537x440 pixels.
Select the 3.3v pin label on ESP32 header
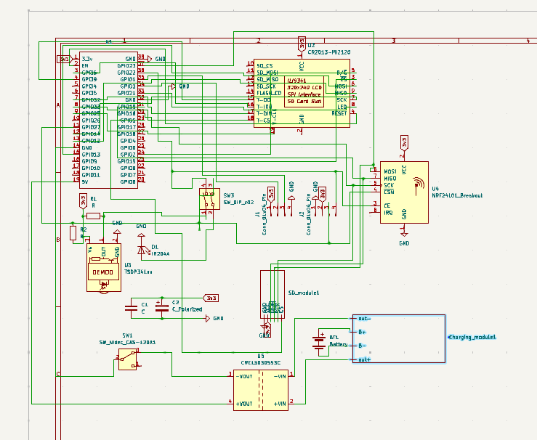[x=87, y=59]
